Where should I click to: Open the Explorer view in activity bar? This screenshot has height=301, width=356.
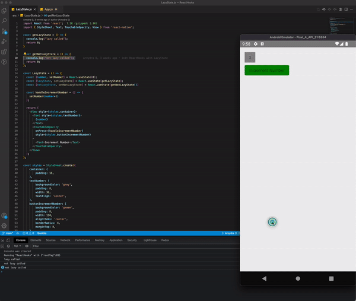click(x=4, y=11)
